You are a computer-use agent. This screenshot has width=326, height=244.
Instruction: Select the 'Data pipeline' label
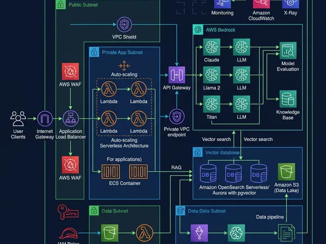pyautogui.click(x=270, y=217)
